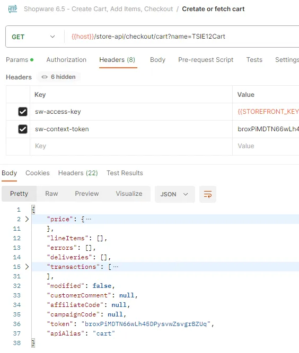Uncheck the sw-context-token header checkbox
This screenshot has width=299, height=353.
[x=23, y=129]
